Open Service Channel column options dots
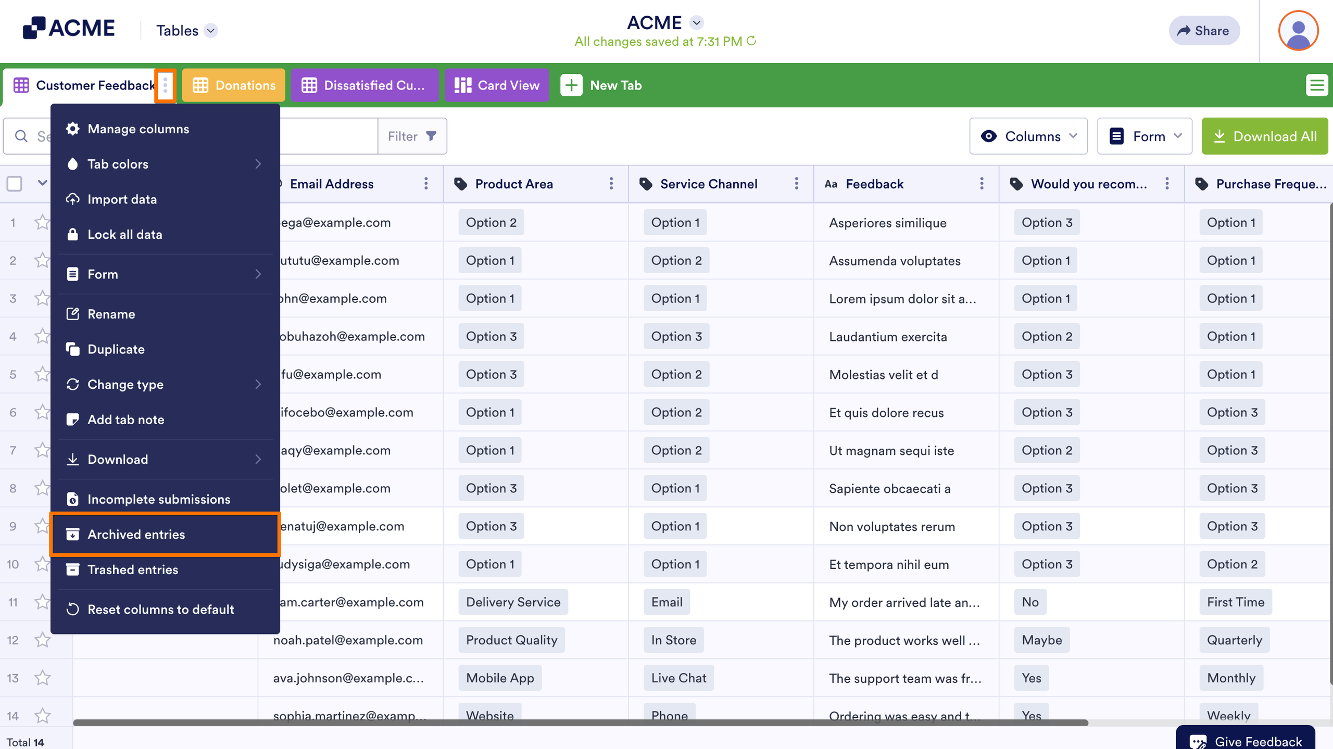The image size is (1333, 749). pyautogui.click(x=797, y=184)
